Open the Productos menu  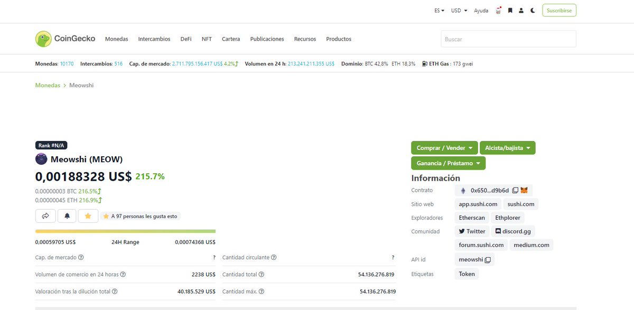(x=339, y=39)
